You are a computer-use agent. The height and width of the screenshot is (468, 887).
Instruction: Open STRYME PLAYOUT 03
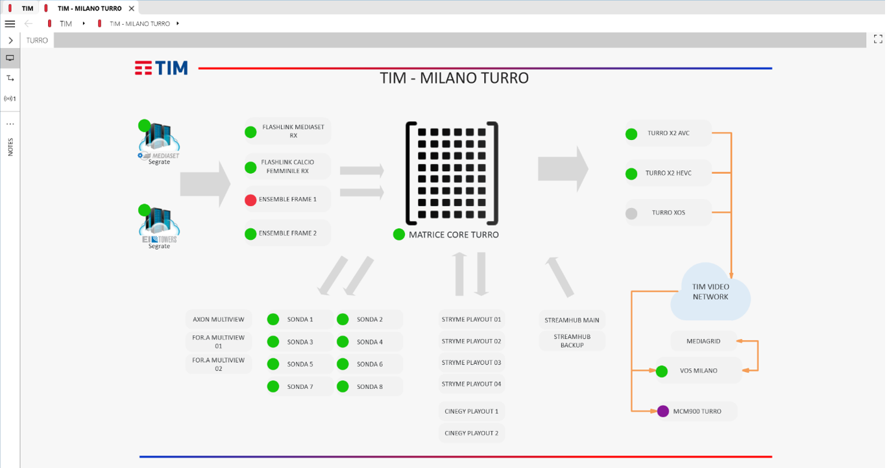point(472,362)
